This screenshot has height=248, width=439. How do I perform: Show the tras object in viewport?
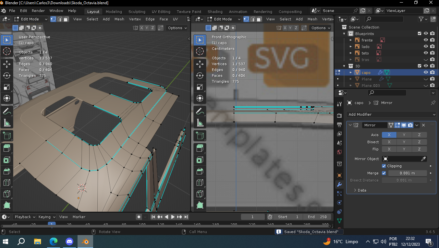[426, 59]
